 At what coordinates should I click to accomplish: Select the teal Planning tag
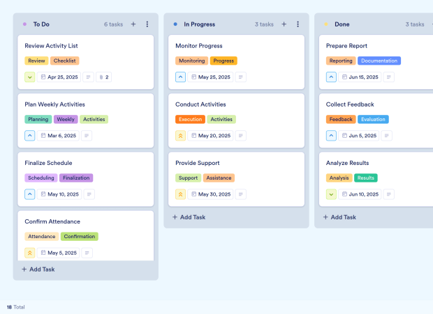click(x=38, y=120)
